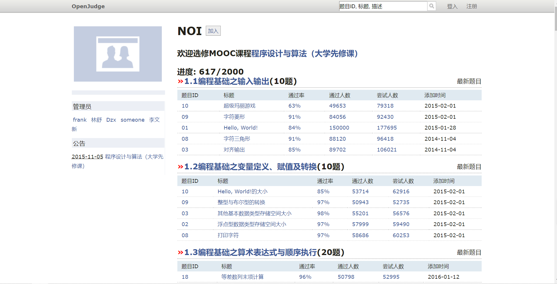Screen dimensions: 557x284
Task: View administrator someone's profile
Action: click(x=132, y=120)
